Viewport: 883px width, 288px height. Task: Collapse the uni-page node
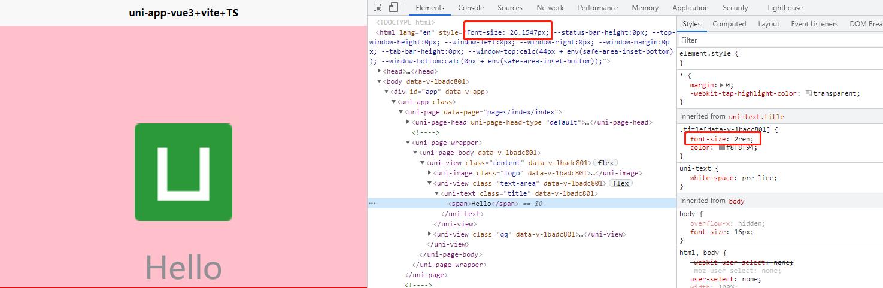tap(401, 112)
